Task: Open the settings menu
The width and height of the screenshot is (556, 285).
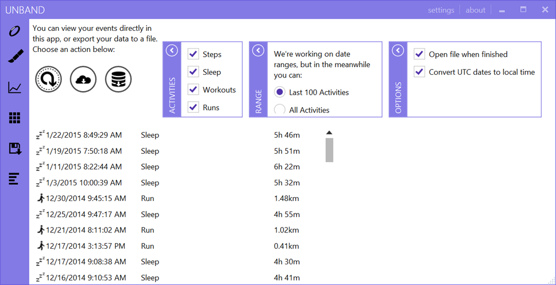Action: [x=441, y=10]
